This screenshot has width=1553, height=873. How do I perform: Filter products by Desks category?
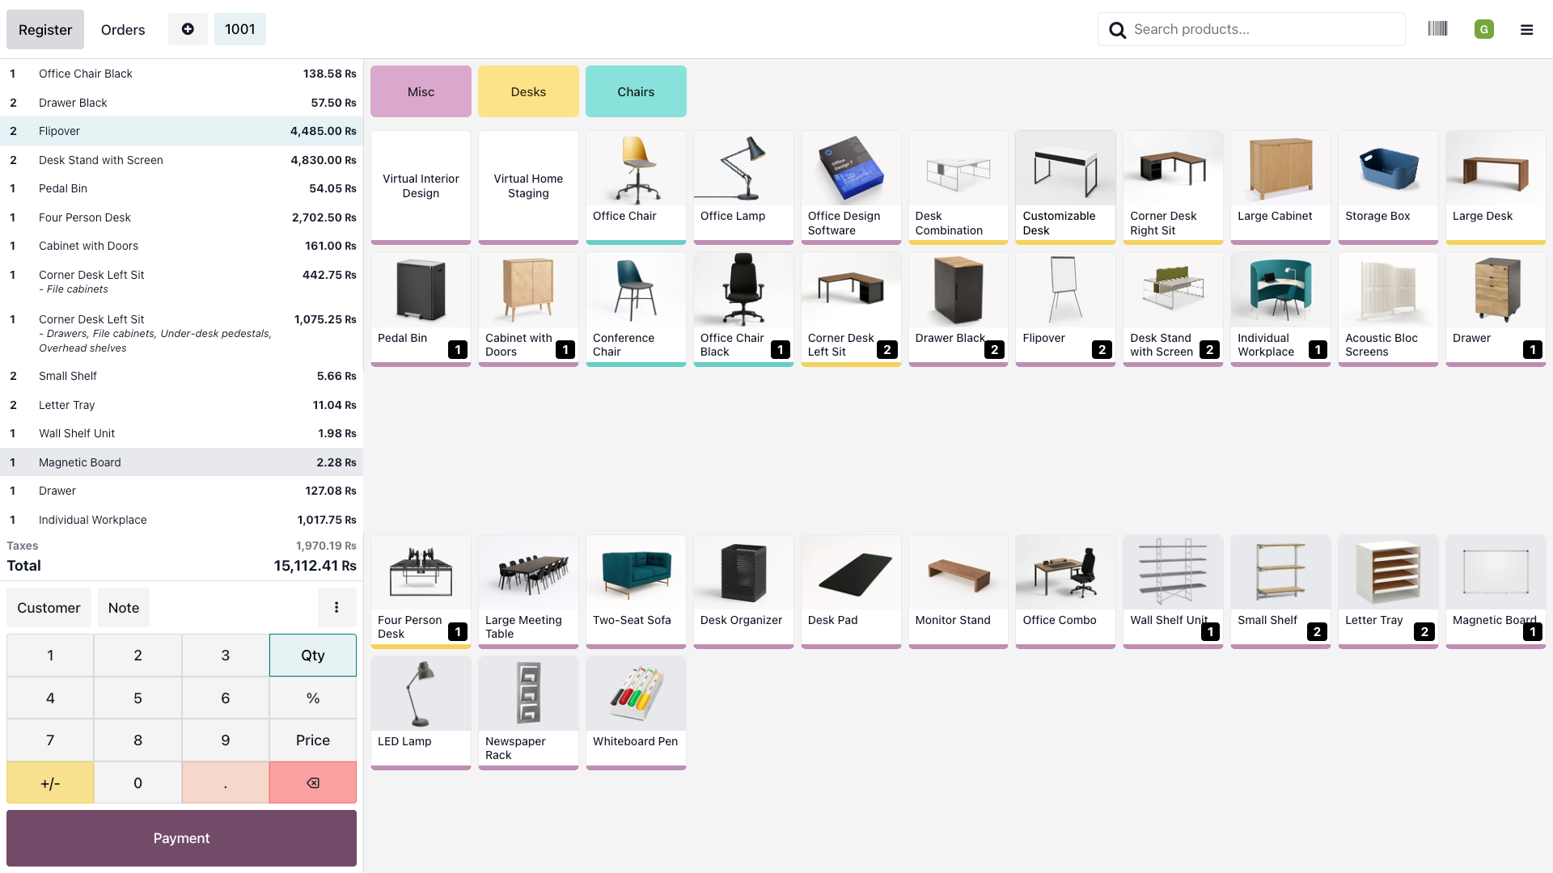tap(528, 91)
